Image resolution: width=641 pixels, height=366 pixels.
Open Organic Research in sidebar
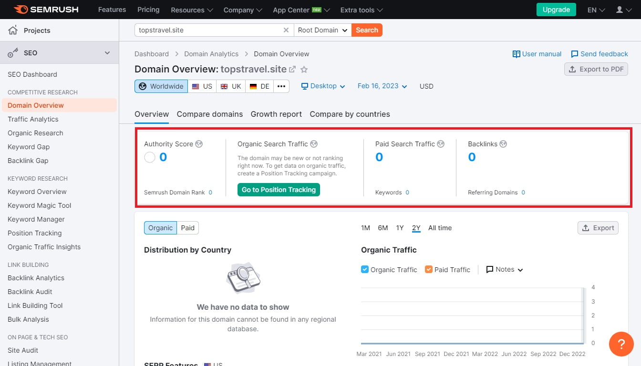35,133
